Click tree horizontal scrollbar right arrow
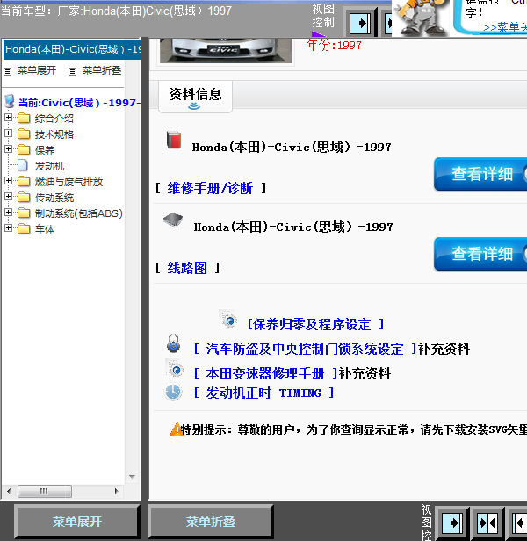 116,491
